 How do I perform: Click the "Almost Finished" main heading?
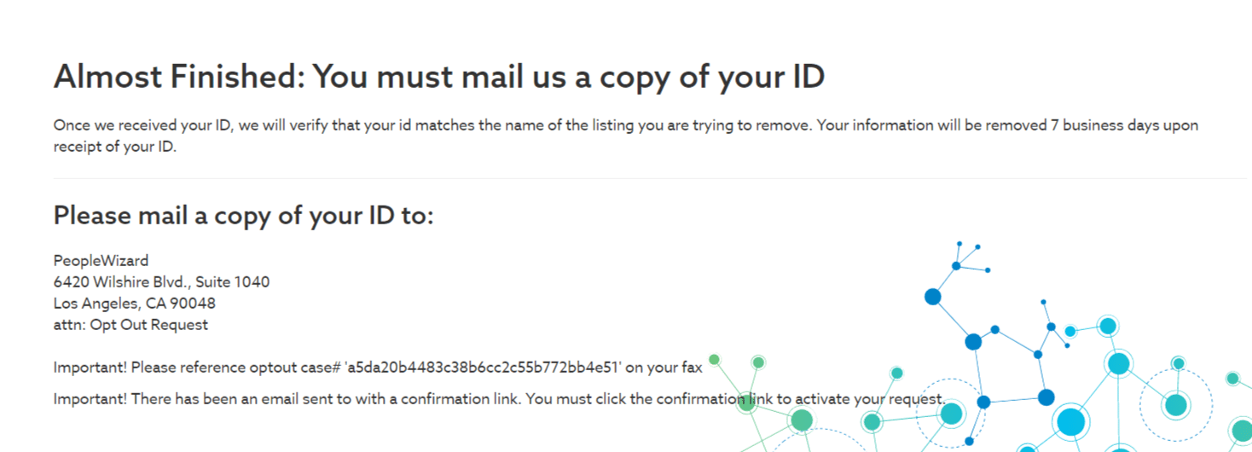(x=439, y=78)
